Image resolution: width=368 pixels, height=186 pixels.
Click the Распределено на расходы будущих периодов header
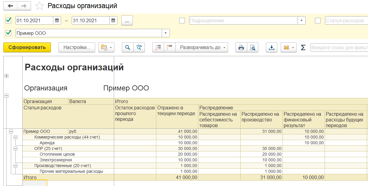pos(346,120)
